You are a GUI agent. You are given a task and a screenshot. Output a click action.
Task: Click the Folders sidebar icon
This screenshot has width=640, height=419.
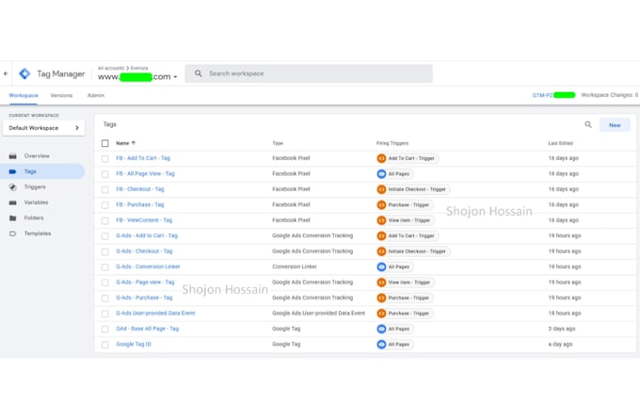[x=13, y=218]
